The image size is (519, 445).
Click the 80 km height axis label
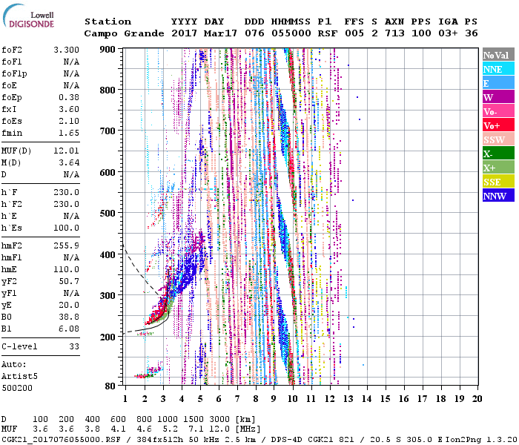110,386
